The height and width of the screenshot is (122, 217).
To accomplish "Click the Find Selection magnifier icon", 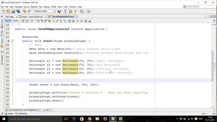I will pos(38,21).
